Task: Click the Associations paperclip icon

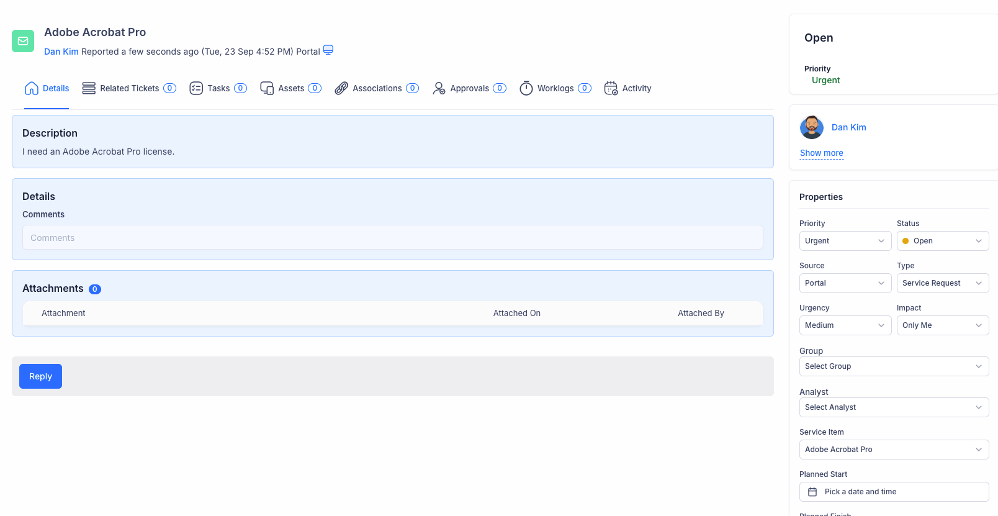Action: click(341, 88)
